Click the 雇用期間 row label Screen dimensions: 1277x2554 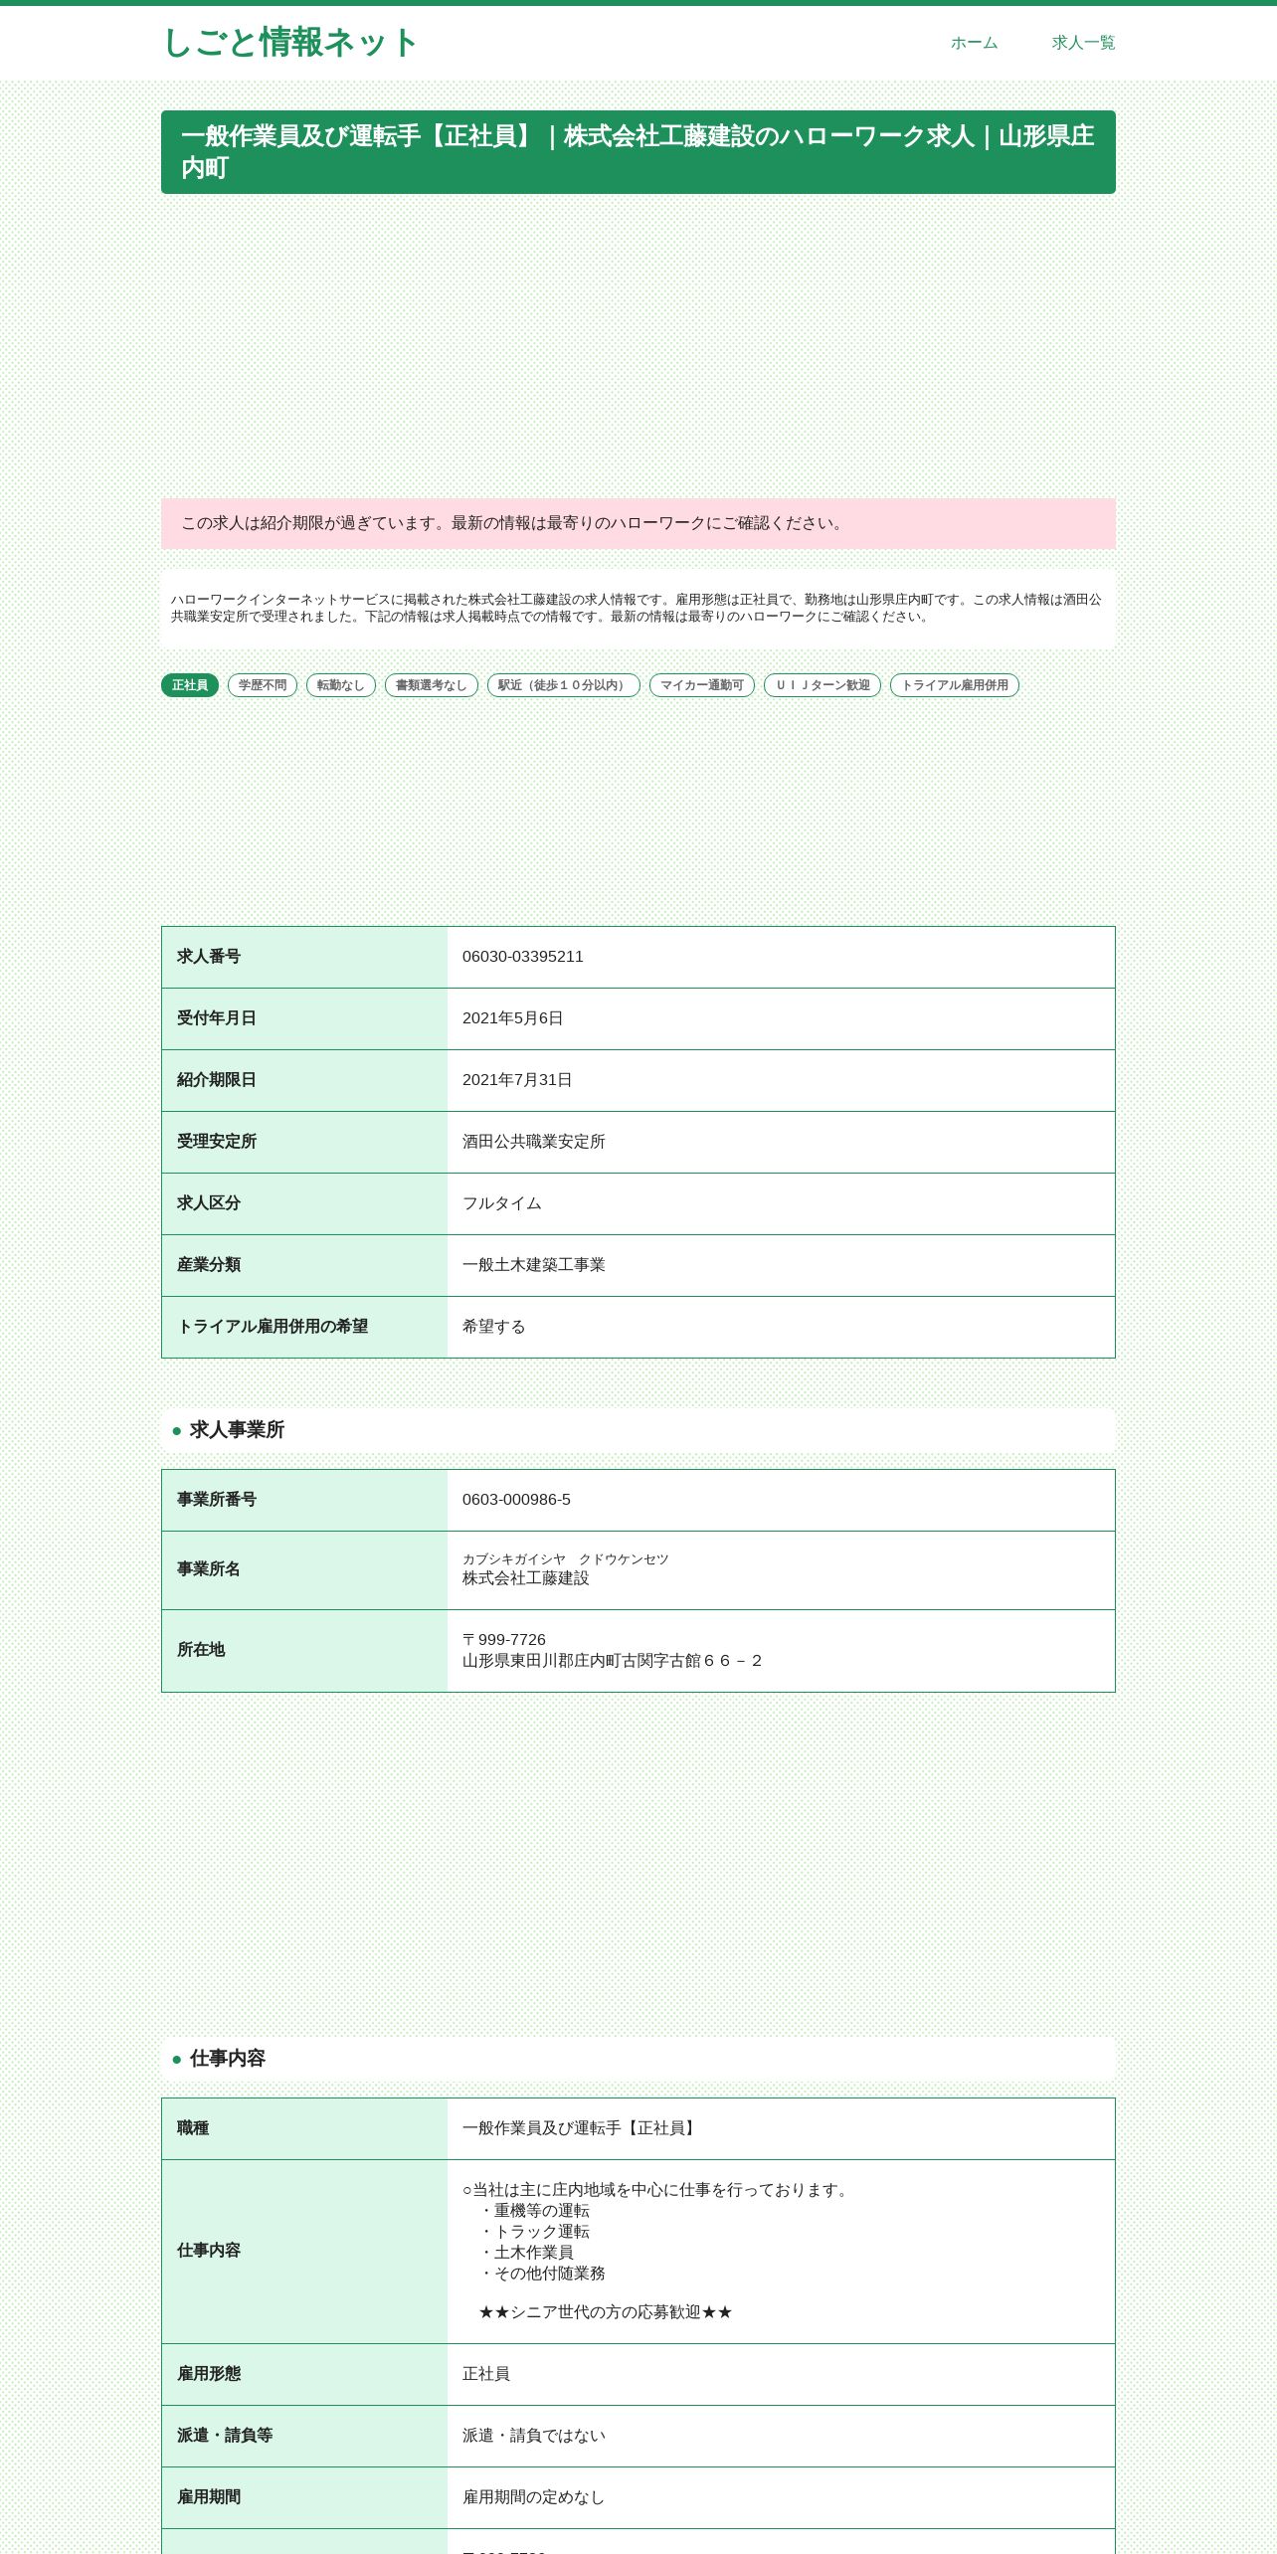click(209, 2497)
